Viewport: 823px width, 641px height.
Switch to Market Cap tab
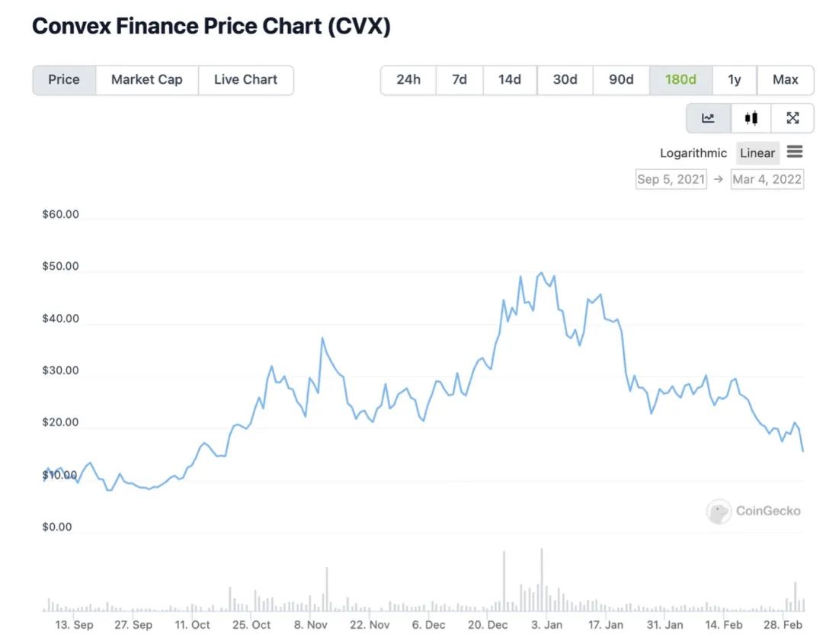[x=147, y=80]
